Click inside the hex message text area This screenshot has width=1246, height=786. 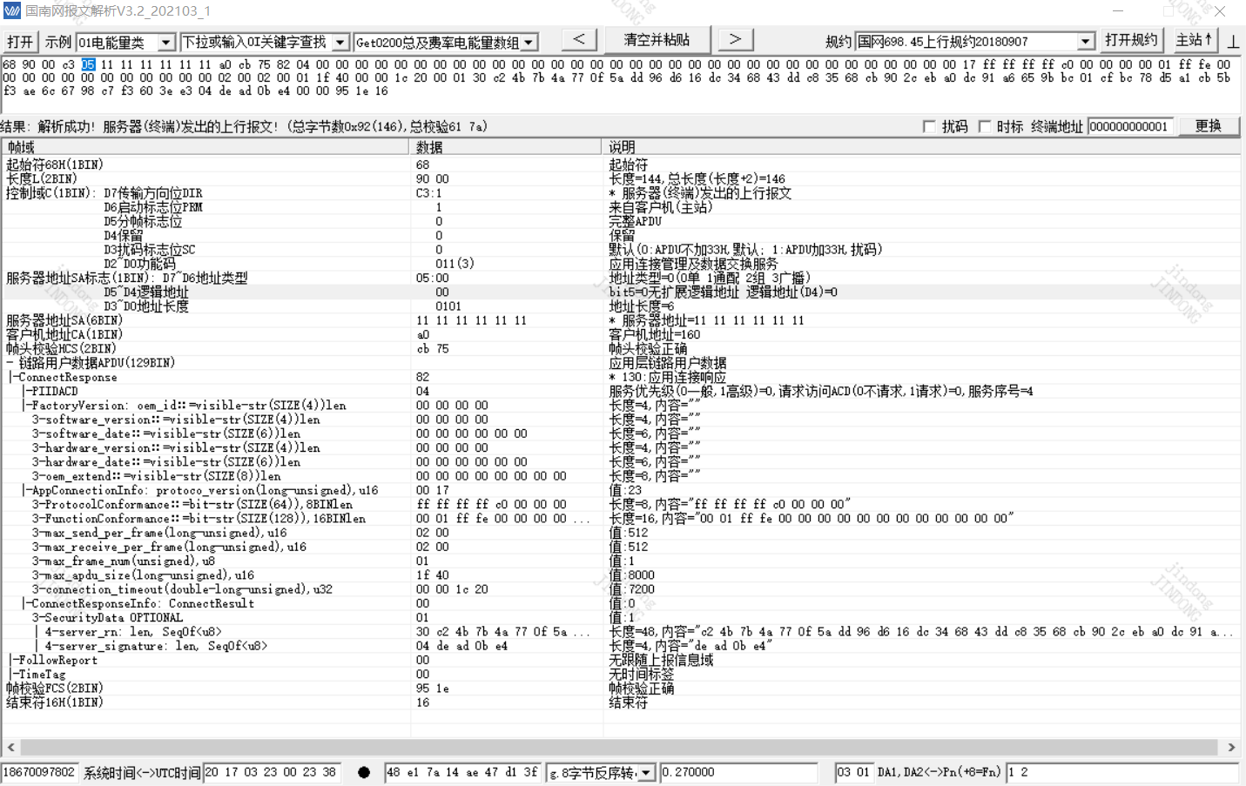tap(622, 84)
